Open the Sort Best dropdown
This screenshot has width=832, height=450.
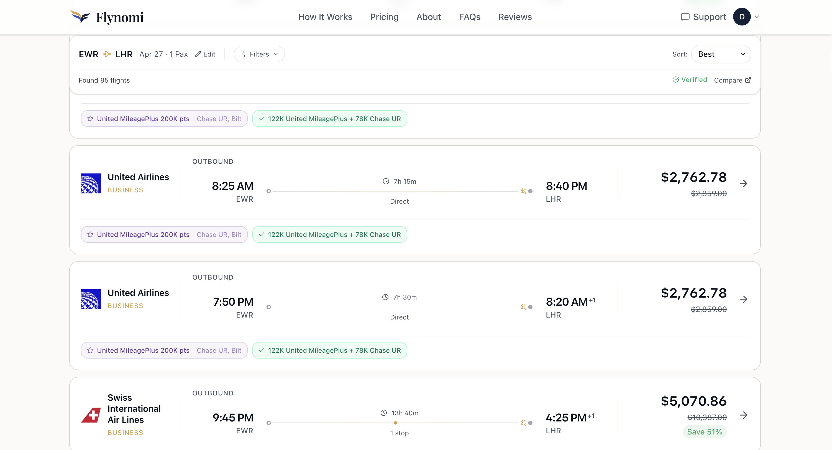click(721, 54)
